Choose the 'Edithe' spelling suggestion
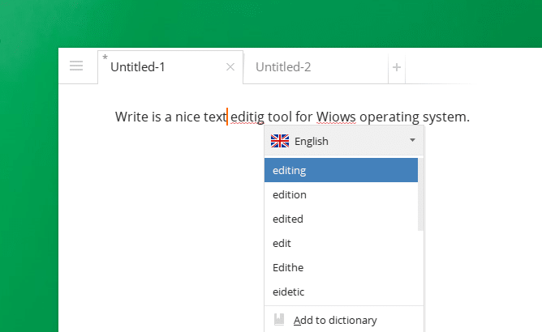Image resolution: width=542 pixels, height=332 pixels. point(341,267)
